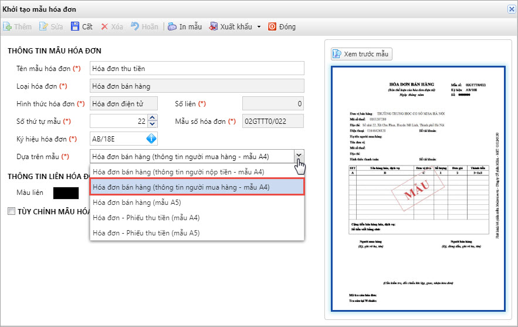Click the Xóa delete icon
The width and height of the screenshot is (518, 327).
tap(104, 27)
